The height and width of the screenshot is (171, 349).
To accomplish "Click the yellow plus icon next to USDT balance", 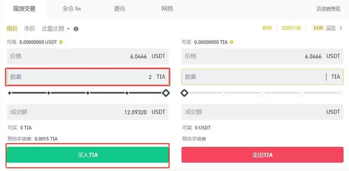I will [61, 42].
